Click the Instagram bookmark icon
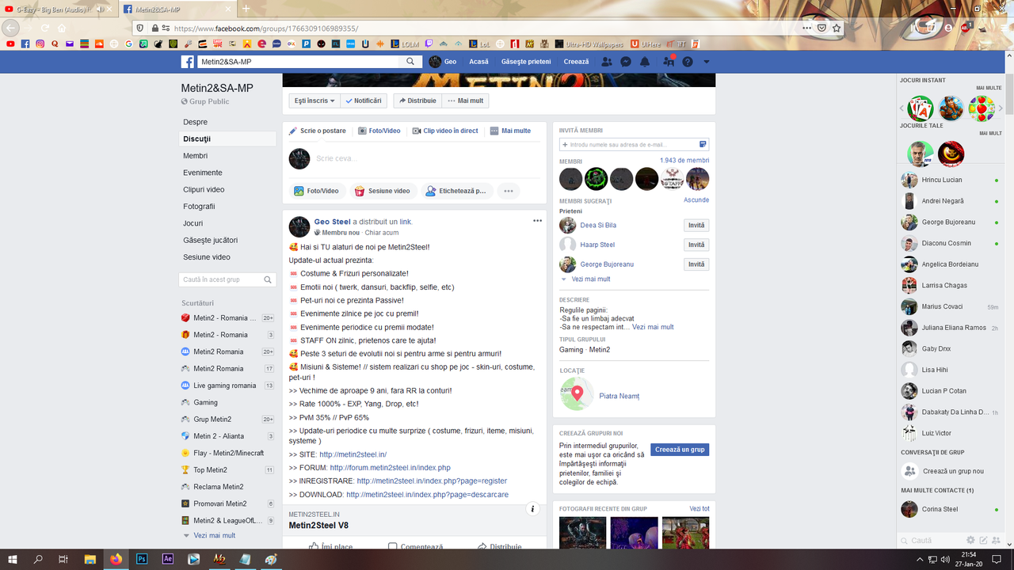 [40, 44]
